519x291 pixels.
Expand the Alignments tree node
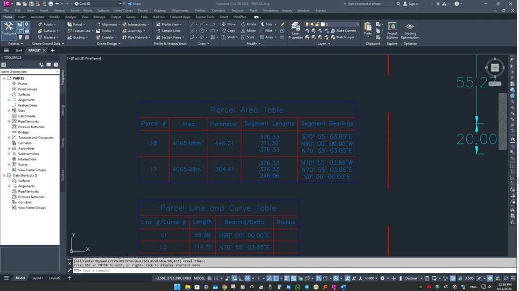(x=9, y=100)
